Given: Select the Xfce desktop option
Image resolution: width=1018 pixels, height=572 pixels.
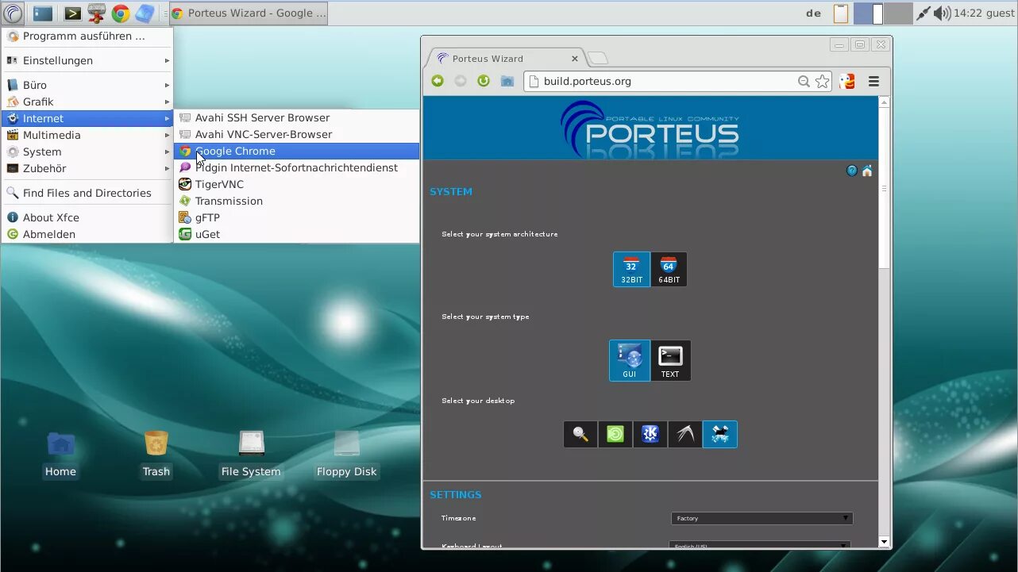Looking at the screenshot, I should [720, 434].
